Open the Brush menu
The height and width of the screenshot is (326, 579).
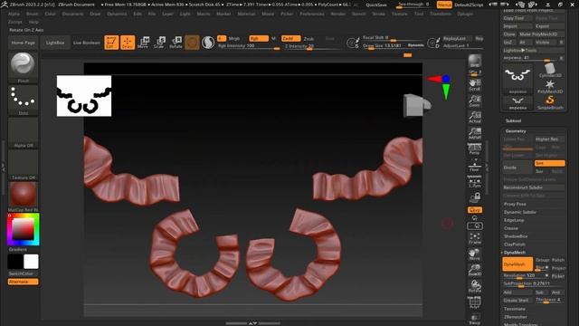33,14
